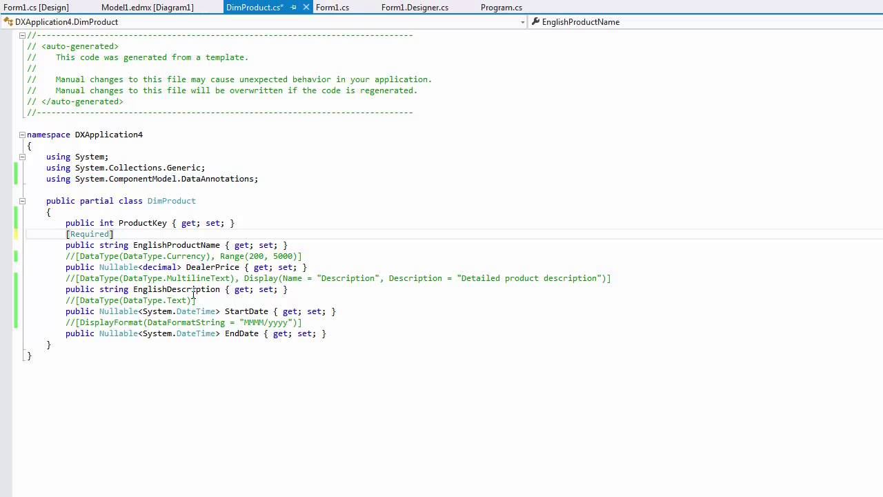Open the Model1.edmx [Diagram1] tab
The image size is (883, 497).
[148, 7]
